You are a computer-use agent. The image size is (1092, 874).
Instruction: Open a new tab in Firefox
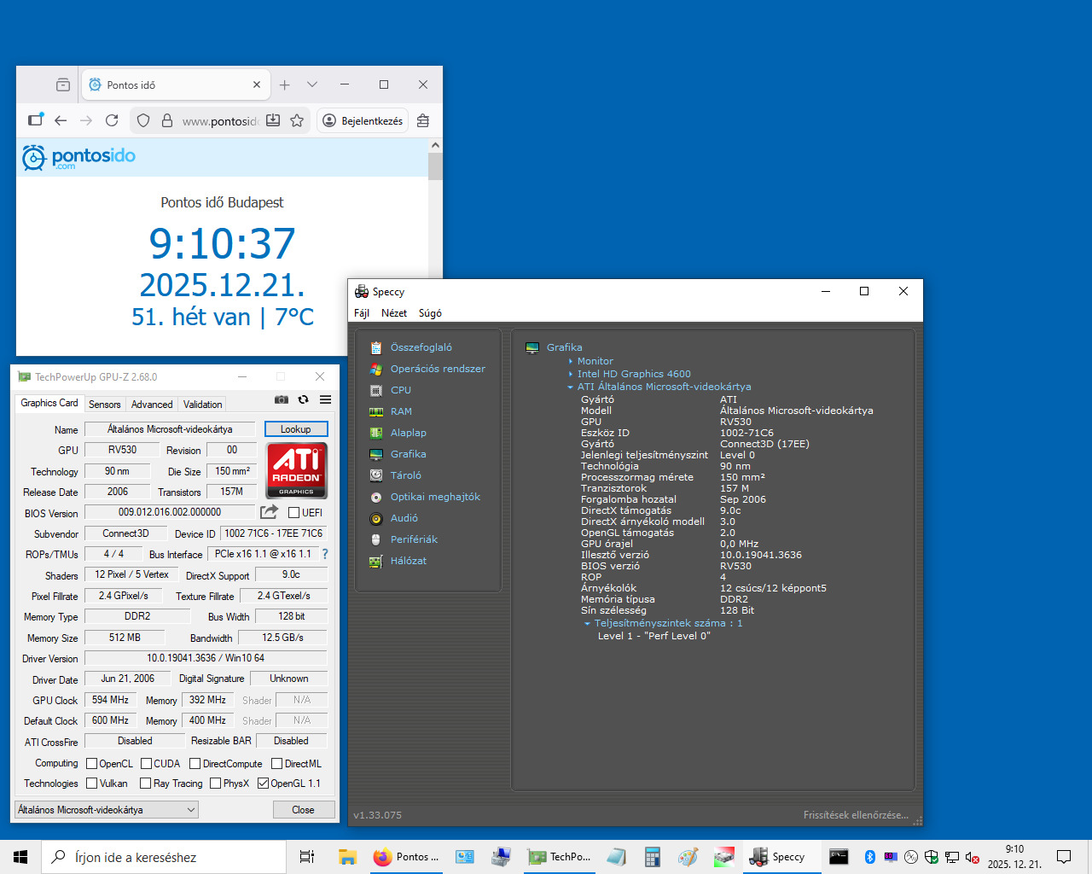point(285,84)
